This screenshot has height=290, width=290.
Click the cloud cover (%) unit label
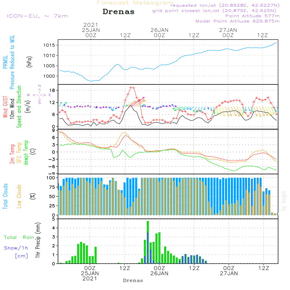[x=32, y=196]
